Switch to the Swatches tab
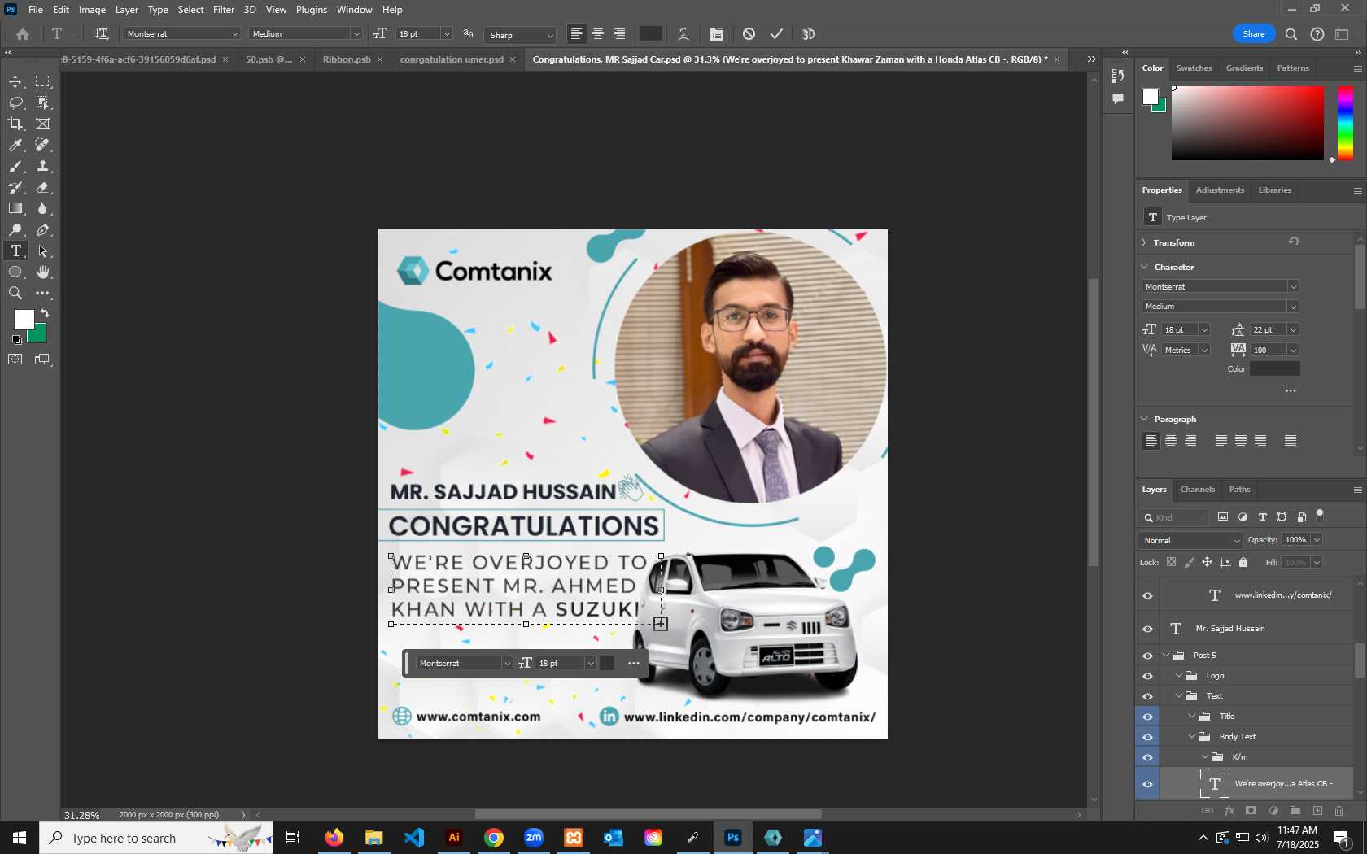 (x=1194, y=68)
